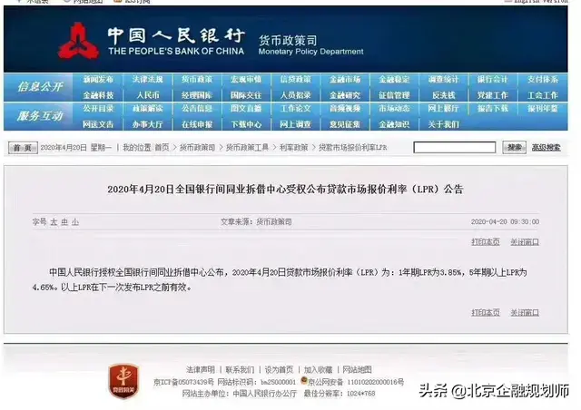Open the 经理国库 navigation item
The image size is (581, 410).
197,95
